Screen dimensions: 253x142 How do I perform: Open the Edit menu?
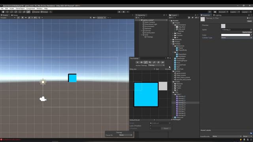click(x=6, y=9)
